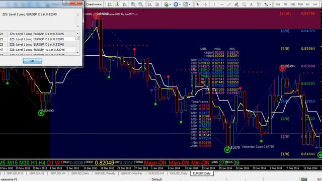The image size is (322, 181).
Task: Click the yellow 0.82045 price readout
Action: tap(104, 163)
